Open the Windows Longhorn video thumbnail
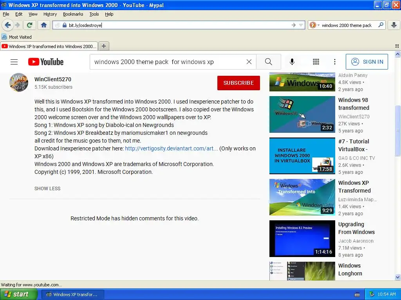Viewport: 401px width, 300px height. point(302,271)
